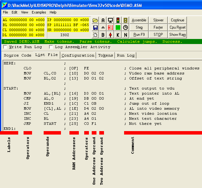Click the Slower button

pyautogui.click(x=158, y=20)
